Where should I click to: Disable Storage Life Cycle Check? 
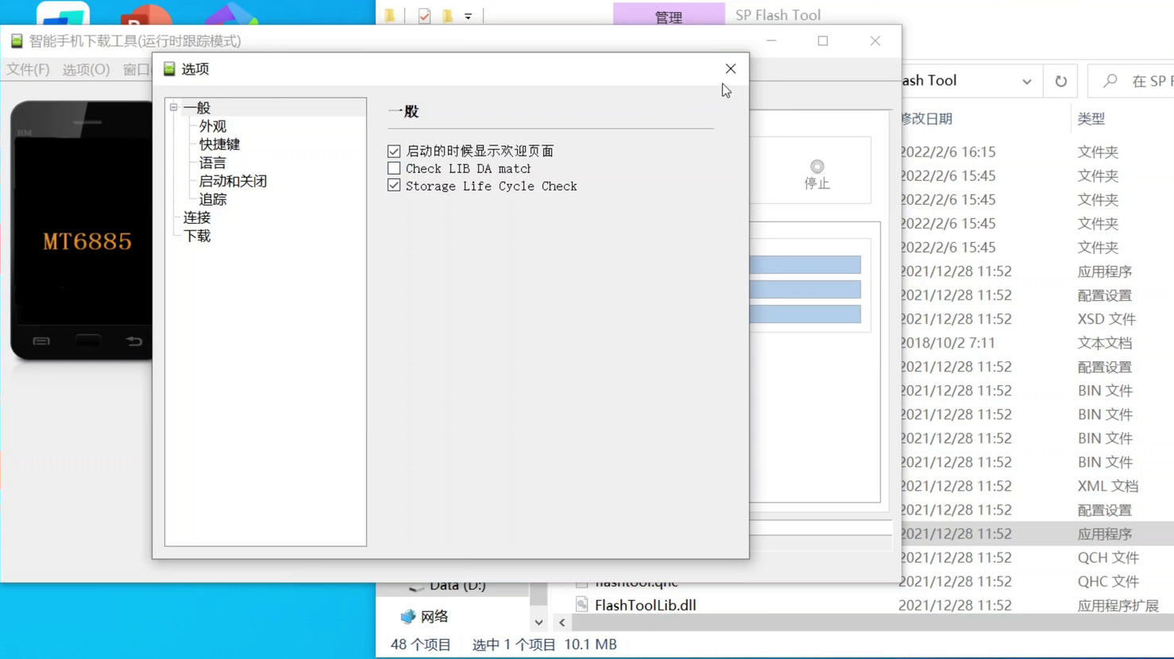[394, 185]
